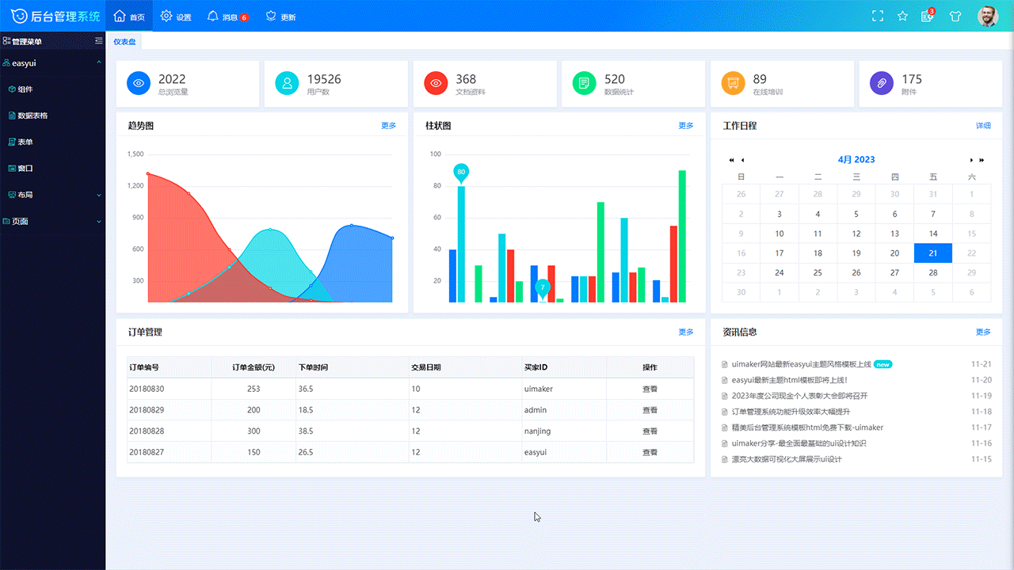Open 更多 link of 趋势图 panel

pos(388,125)
